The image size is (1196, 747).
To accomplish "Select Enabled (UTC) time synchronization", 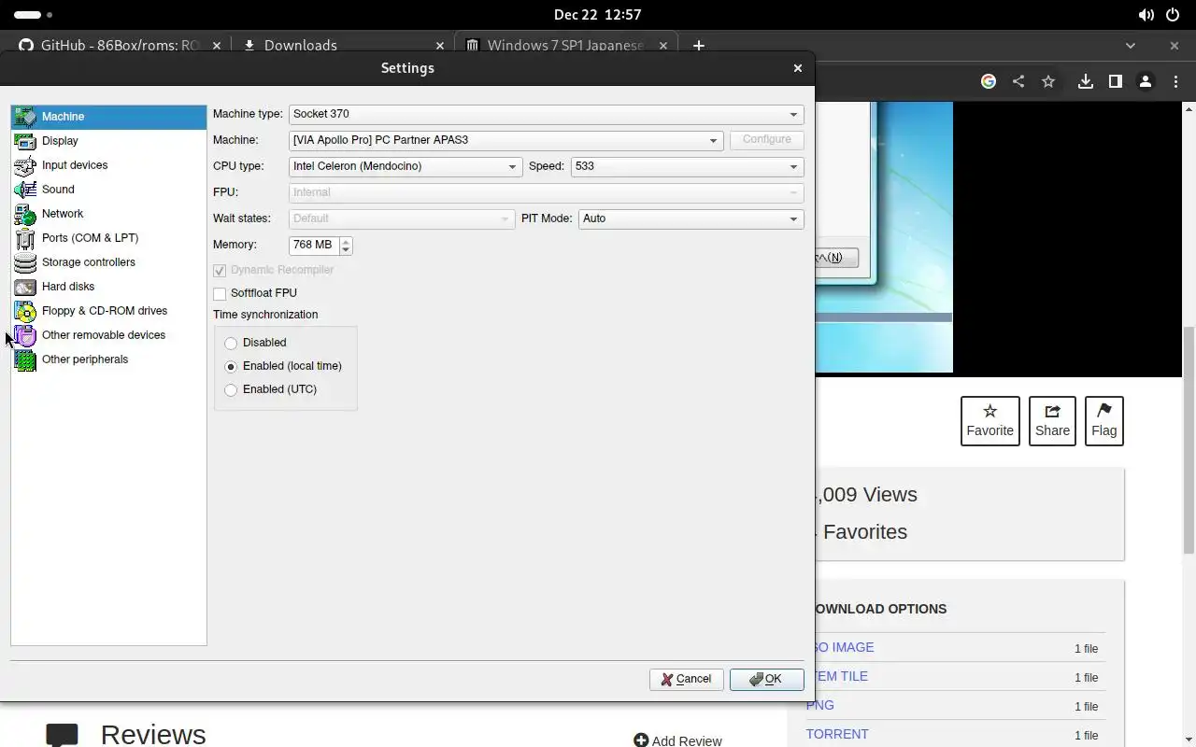I will (x=231, y=390).
